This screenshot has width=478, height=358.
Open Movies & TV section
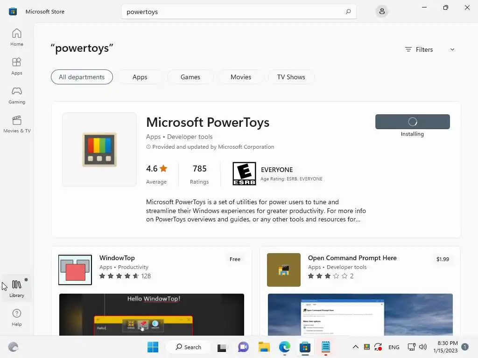pos(17,124)
